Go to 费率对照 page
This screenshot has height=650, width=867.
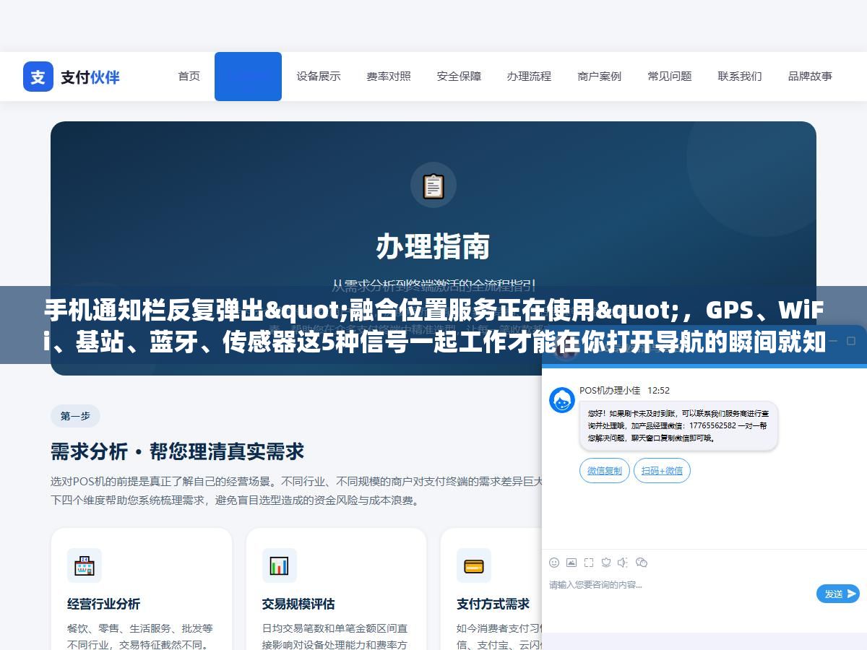tap(389, 77)
